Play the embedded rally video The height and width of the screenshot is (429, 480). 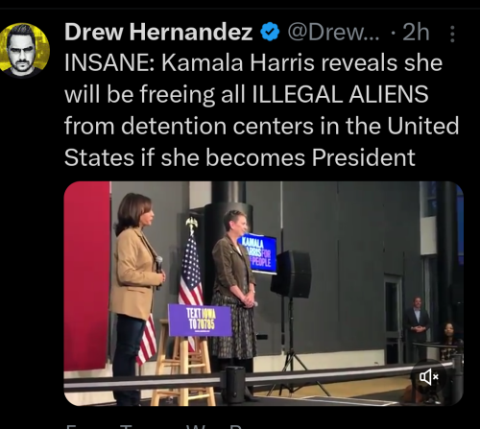pos(263,294)
